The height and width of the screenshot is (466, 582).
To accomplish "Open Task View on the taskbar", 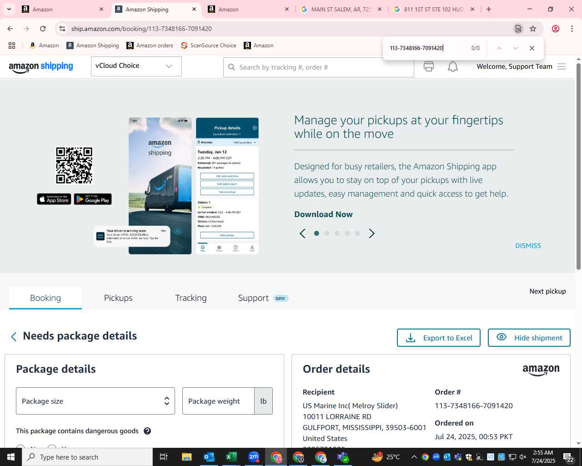I will pos(164,457).
